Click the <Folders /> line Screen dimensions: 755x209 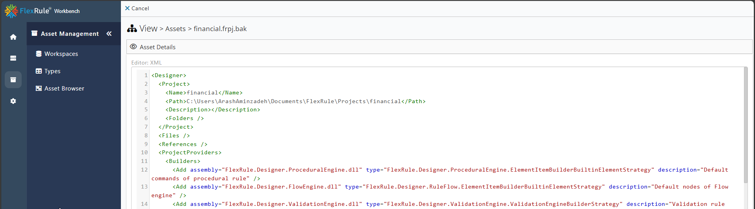(185, 118)
